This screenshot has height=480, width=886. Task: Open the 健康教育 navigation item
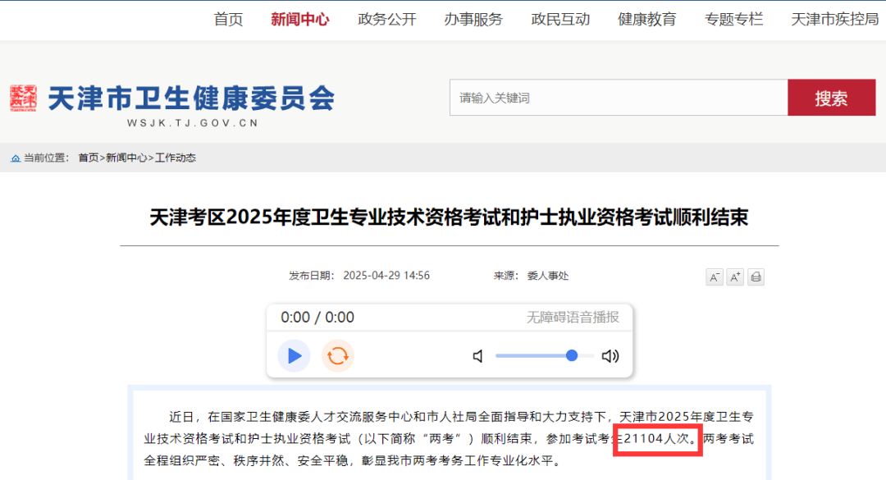point(647,19)
